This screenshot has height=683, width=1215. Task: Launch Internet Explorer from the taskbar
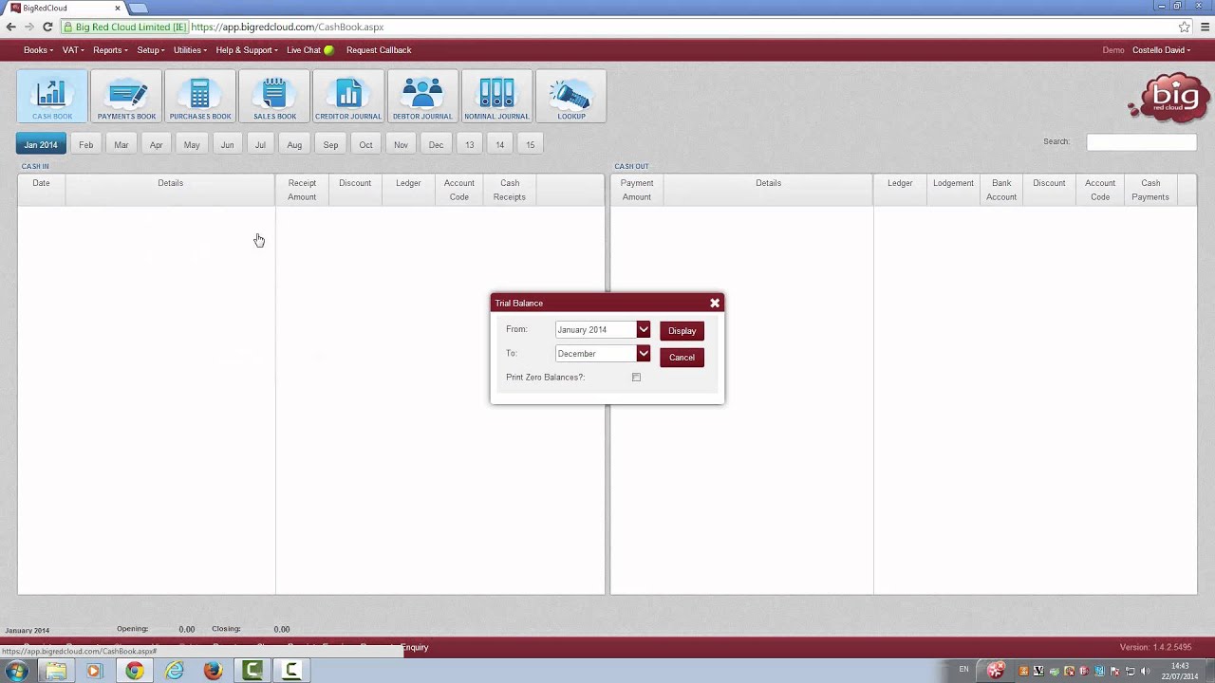pos(175,671)
